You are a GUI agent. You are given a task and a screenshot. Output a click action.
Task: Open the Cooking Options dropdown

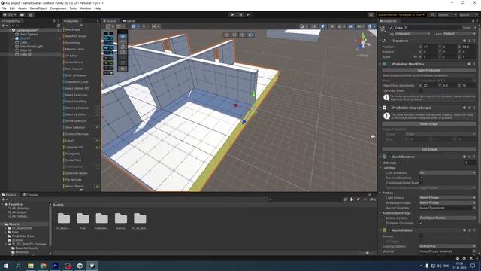[448, 246]
